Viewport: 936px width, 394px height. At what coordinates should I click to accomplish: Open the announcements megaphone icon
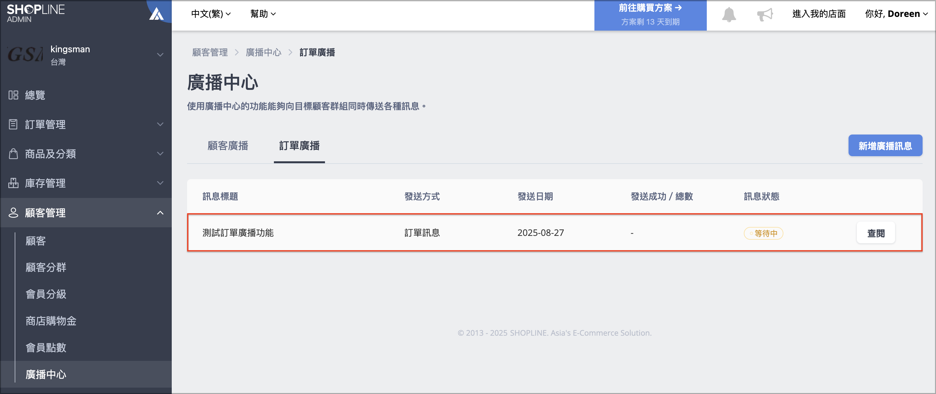(x=765, y=15)
